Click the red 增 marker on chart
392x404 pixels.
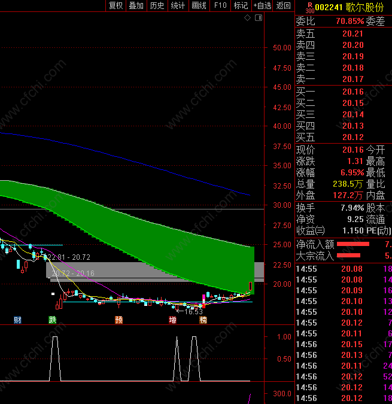[x=172, y=320]
